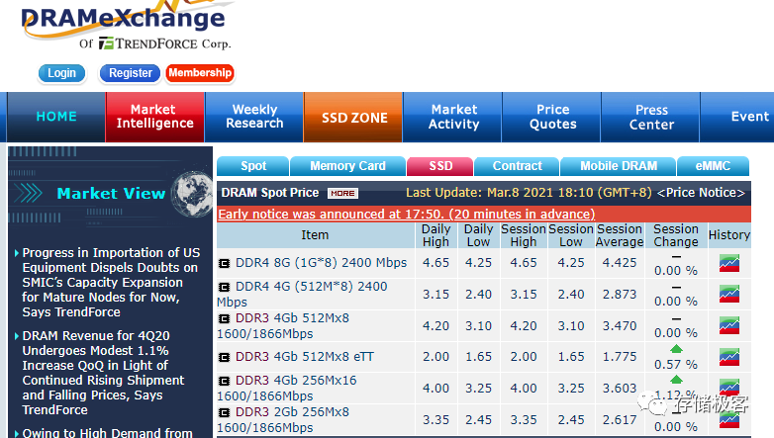774x438 pixels.
Task: Read DRAM Revenue for 4Q20 article
Action: [x=103, y=373]
